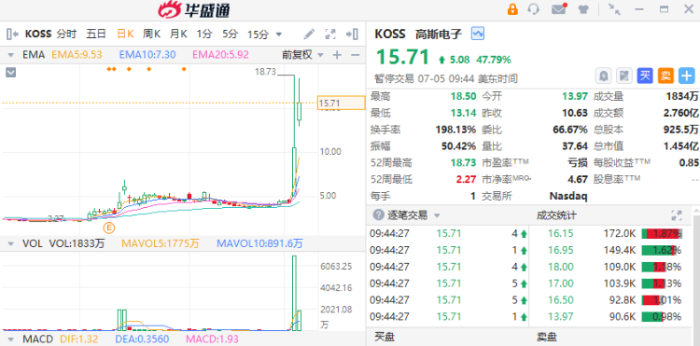Click the orange 卖 sell button
This screenshot has width=700, height=346.
(x=665, y=76)
